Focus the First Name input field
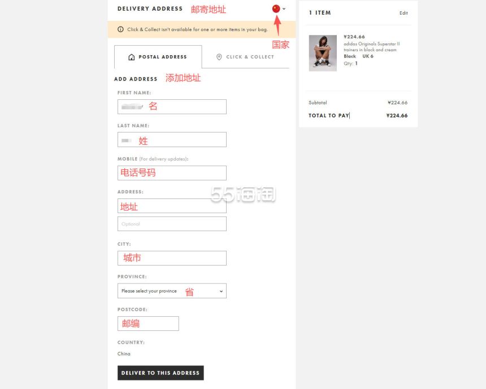The width and height of the screenshot is (486, 389). click(x=172, y=107)
